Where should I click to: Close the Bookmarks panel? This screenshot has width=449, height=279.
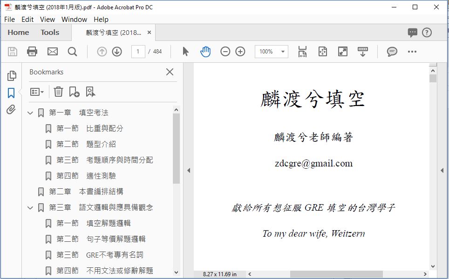coord(170,72)
